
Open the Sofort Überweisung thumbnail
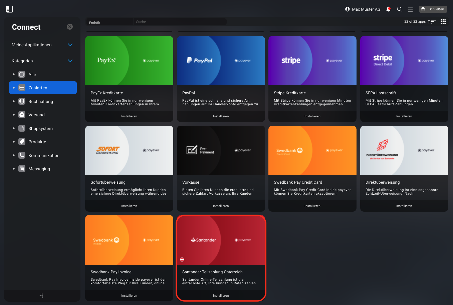[x=129, y=150]
